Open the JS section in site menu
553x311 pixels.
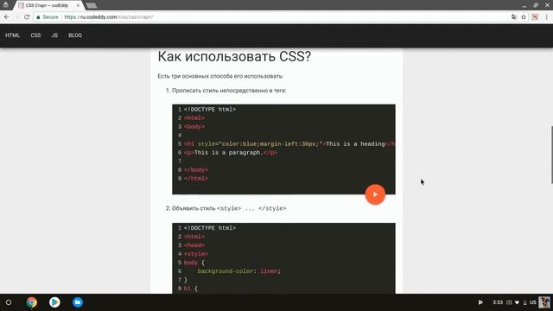pos(54,35)
